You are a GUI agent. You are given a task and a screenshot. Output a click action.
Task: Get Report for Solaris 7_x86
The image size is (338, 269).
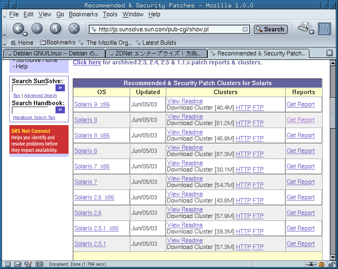[301, 166]
